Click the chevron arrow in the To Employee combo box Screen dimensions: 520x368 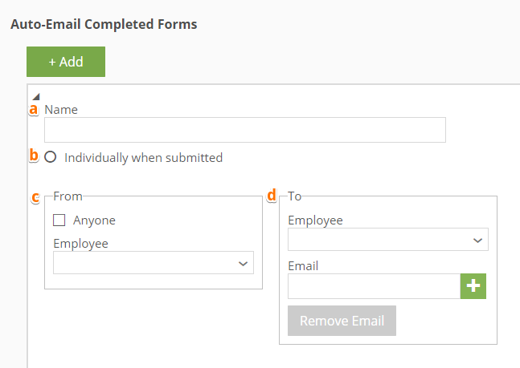click(x=477, y=240)
